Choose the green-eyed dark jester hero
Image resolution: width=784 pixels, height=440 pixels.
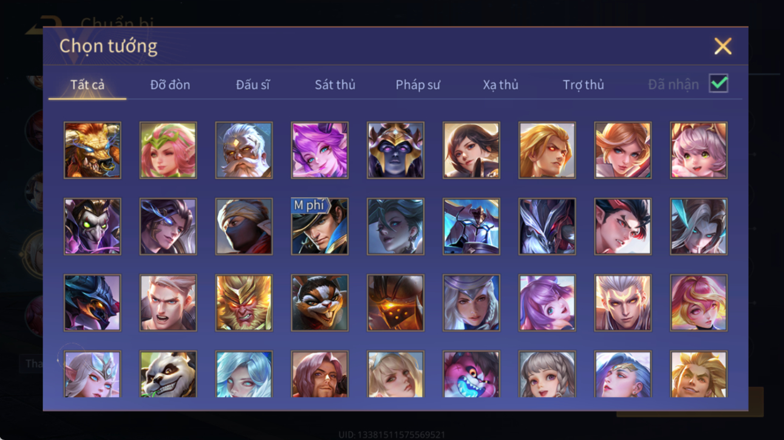(92, 227)
